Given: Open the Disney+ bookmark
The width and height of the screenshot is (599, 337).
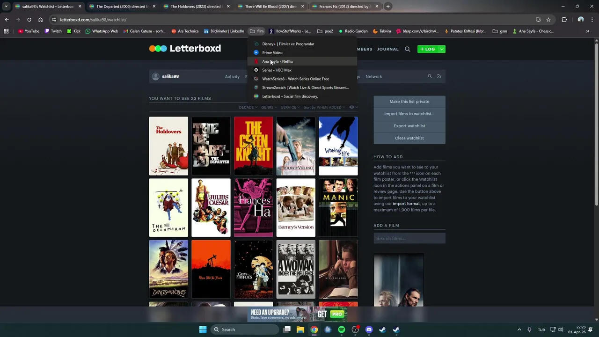Looking at the screenshot, I should click(x=302, y=44).
